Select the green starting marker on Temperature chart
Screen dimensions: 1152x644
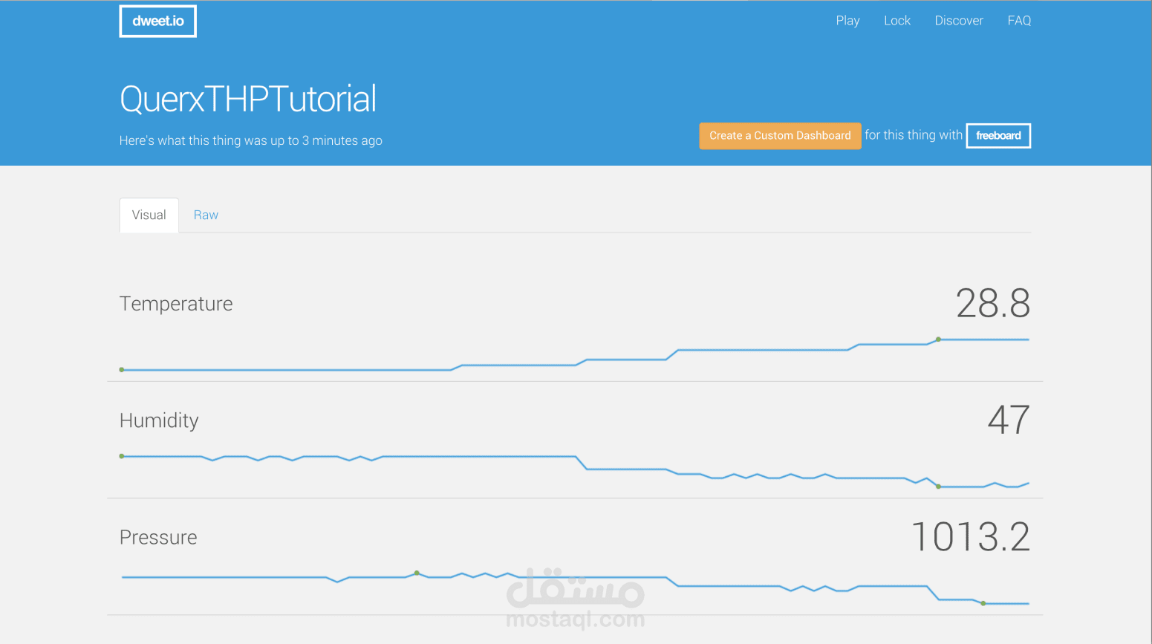coord(121,368)
